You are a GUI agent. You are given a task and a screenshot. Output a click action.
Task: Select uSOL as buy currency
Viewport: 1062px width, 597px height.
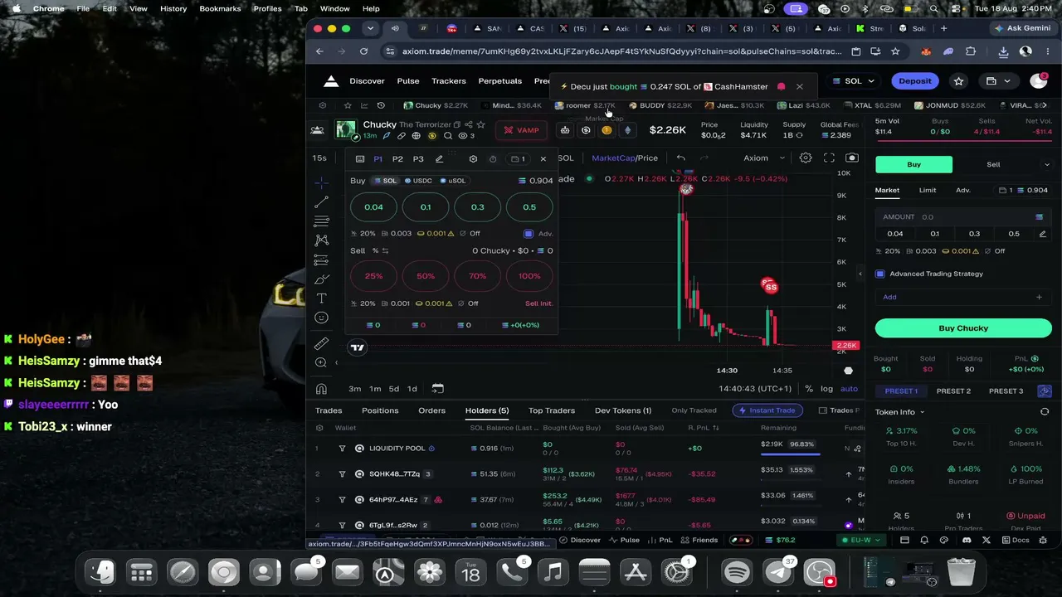(x=453, y=181)
